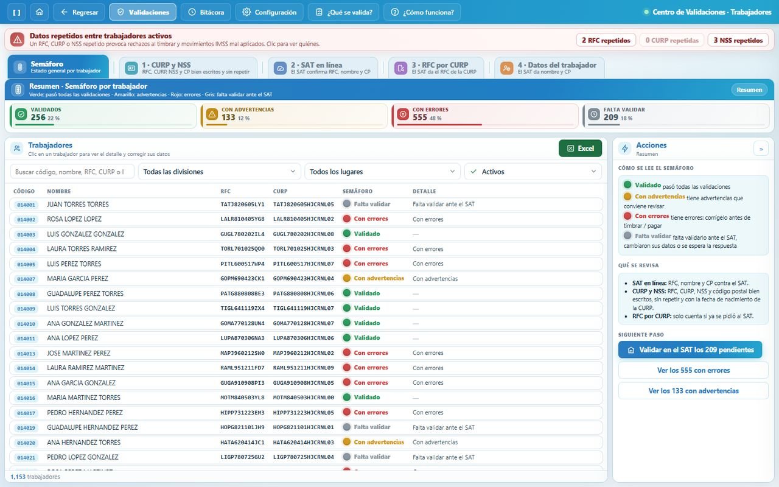Click the red X icon on Con errores card

(403, 114)
